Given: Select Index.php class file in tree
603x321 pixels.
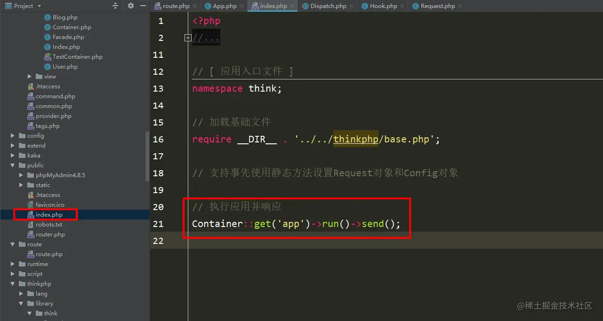Looking at the screenshot, I should click(66, 47).
